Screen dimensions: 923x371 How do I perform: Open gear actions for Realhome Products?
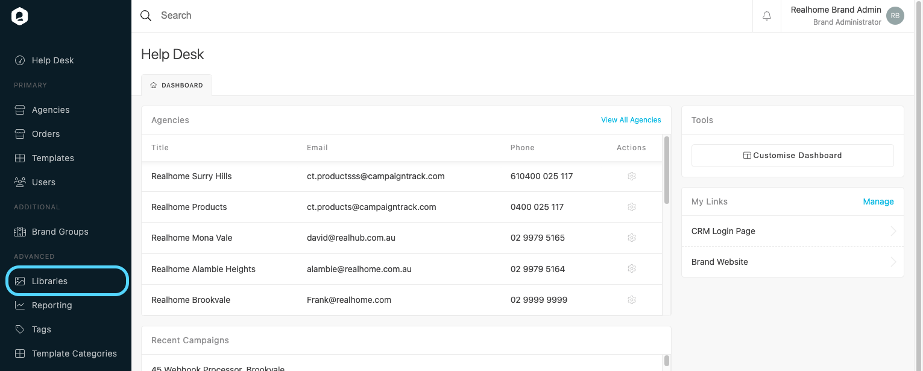click(632, 207)
